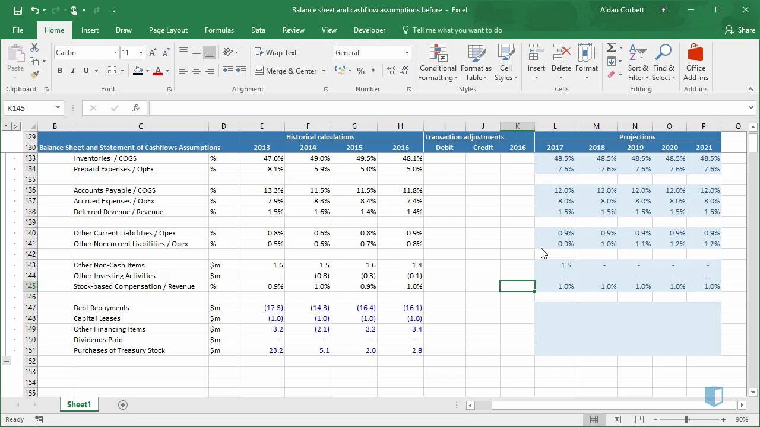760x427 pixels.
Task: Open the font name dropdown
Action: 115,53
